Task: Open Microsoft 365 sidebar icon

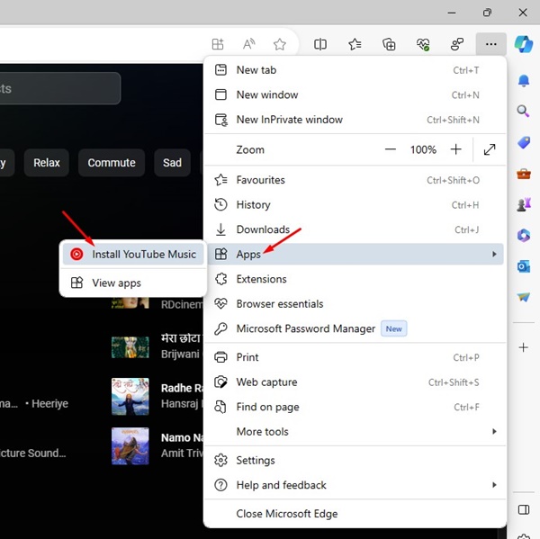Action: (524, 236)
